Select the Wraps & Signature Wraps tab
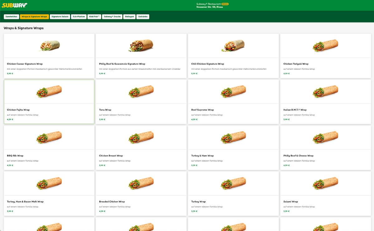This screenshot has width=374, height=231. click(34, 16)
